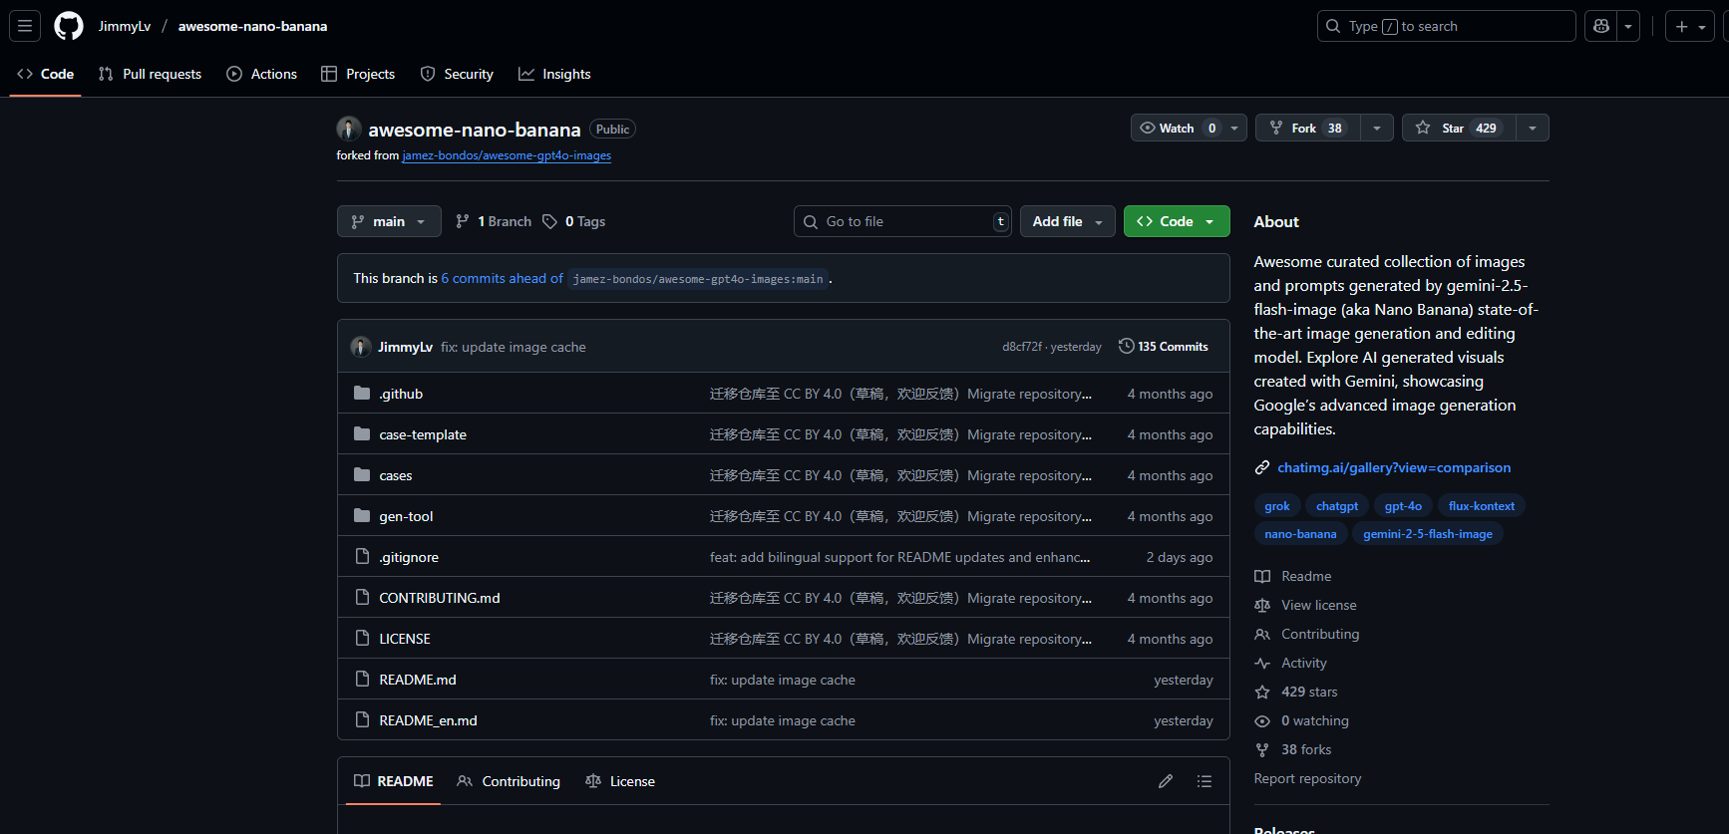
Task: Open the Add file dropdown
Action: 1067,221
